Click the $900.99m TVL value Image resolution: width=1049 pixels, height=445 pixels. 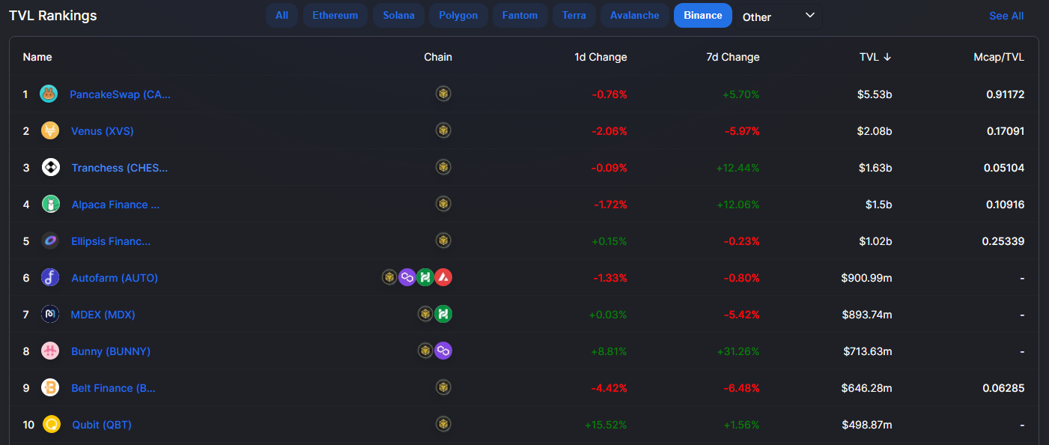coord(867,278)
